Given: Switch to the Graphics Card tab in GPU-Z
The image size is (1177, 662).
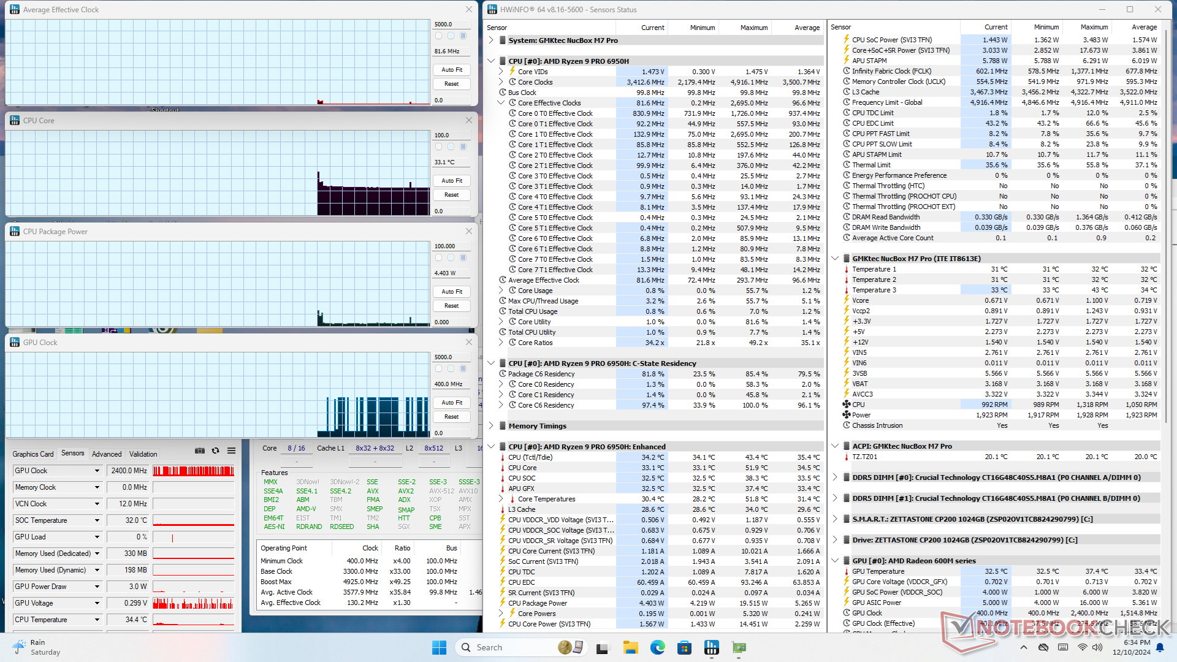Looking at the screenshot, I should pos(33,454).
